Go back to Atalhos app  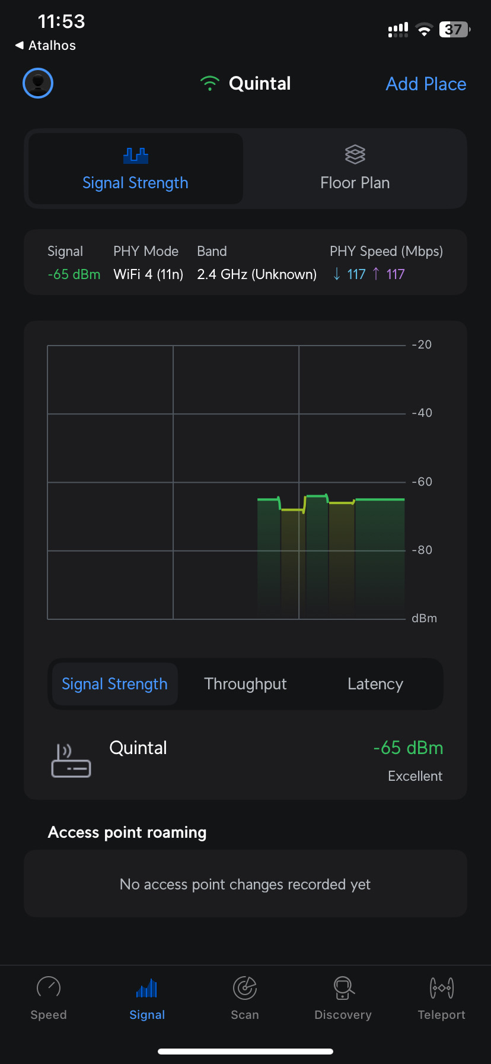click(46, 46)
